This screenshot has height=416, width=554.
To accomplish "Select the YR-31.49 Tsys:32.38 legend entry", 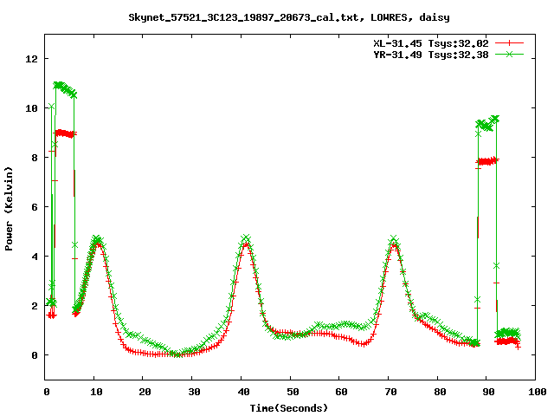I will (431, 55).
